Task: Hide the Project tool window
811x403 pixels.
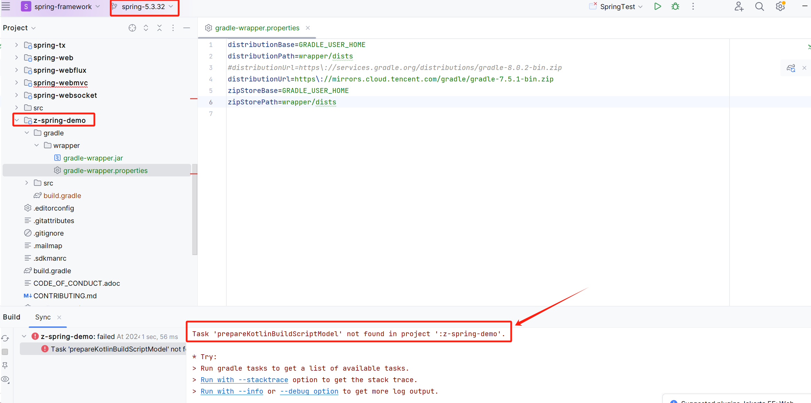Action: click(x=187, y=28)
